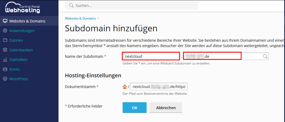The width and height of the screenshot is (285, 122).
Task: Click the magnifier icon in the Suchen bar
Action: [x=71, y=5]
